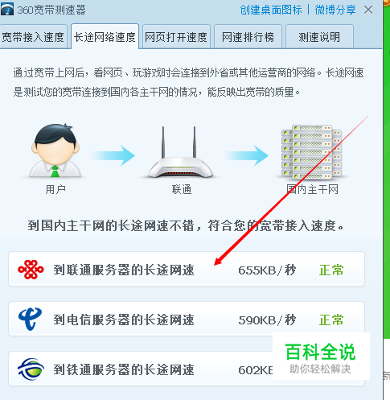Close the 360宽带测速器 window
The image size is (390, 400).
point(368,10)
